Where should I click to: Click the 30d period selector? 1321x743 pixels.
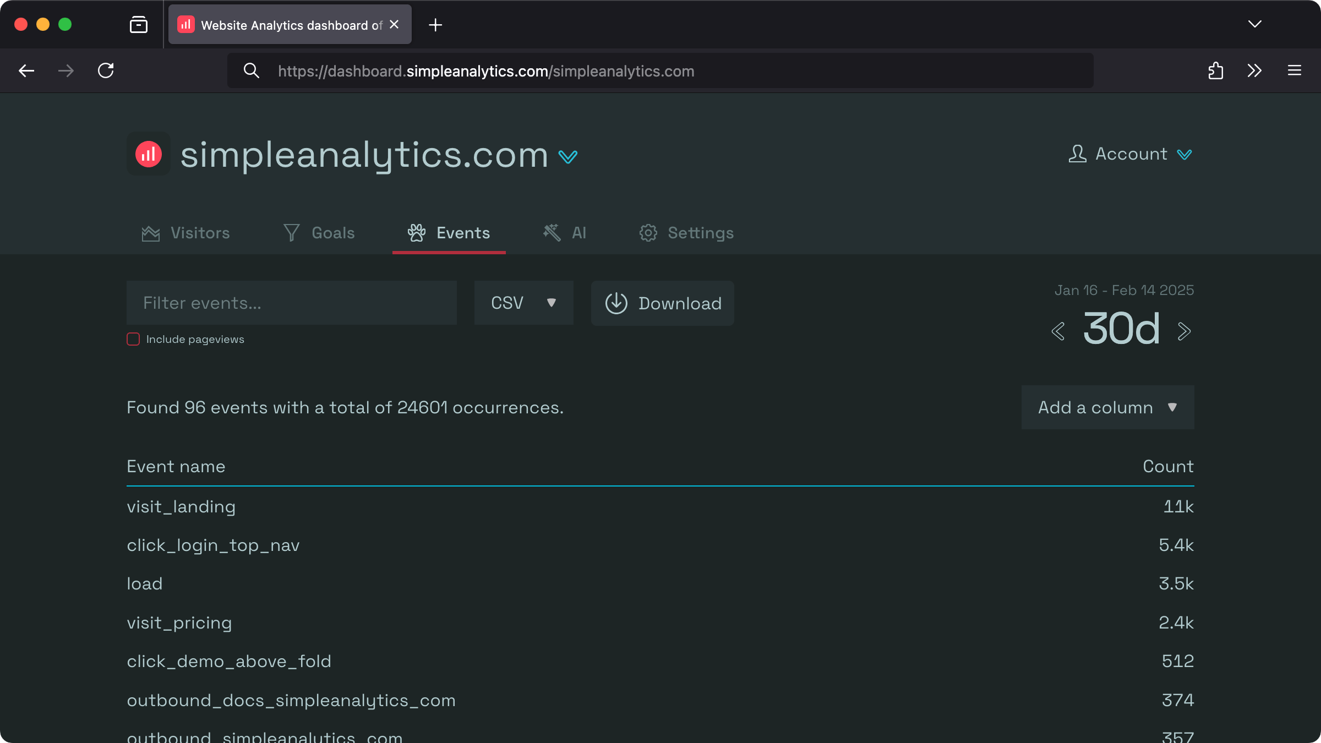(x=1122, y=329)
